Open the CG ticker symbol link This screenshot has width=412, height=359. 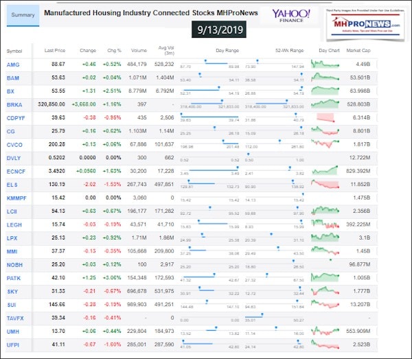click(10, 132)
